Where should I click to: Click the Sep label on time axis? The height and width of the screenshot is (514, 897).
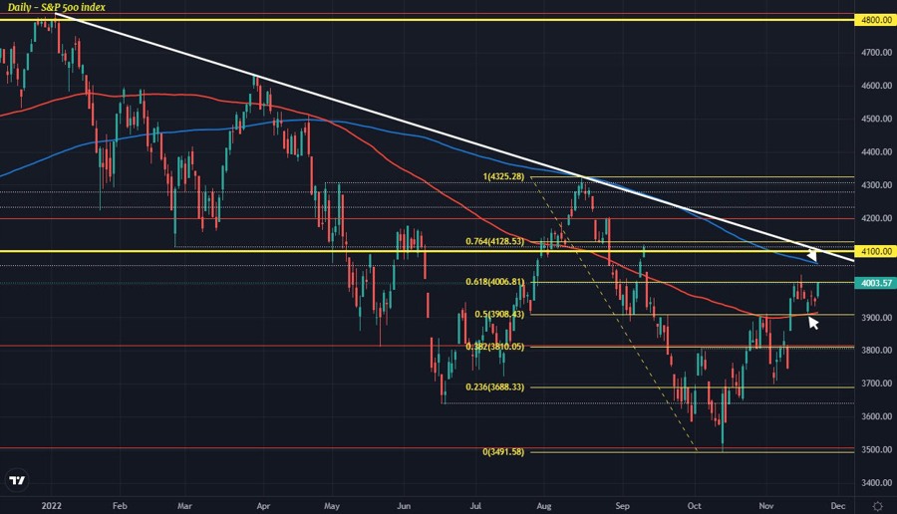[622, 506]
